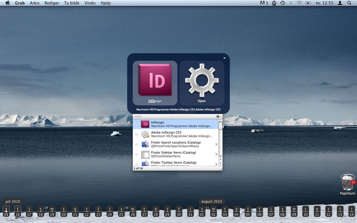Click the august 2010 month label
Image resolution: width=357 pixels, height=223 pixels.
coord(212,201)
